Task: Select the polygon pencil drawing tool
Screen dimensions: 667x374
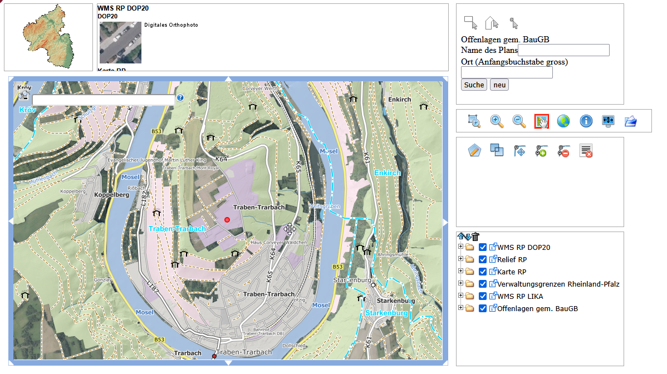Action: pos(474,150)
